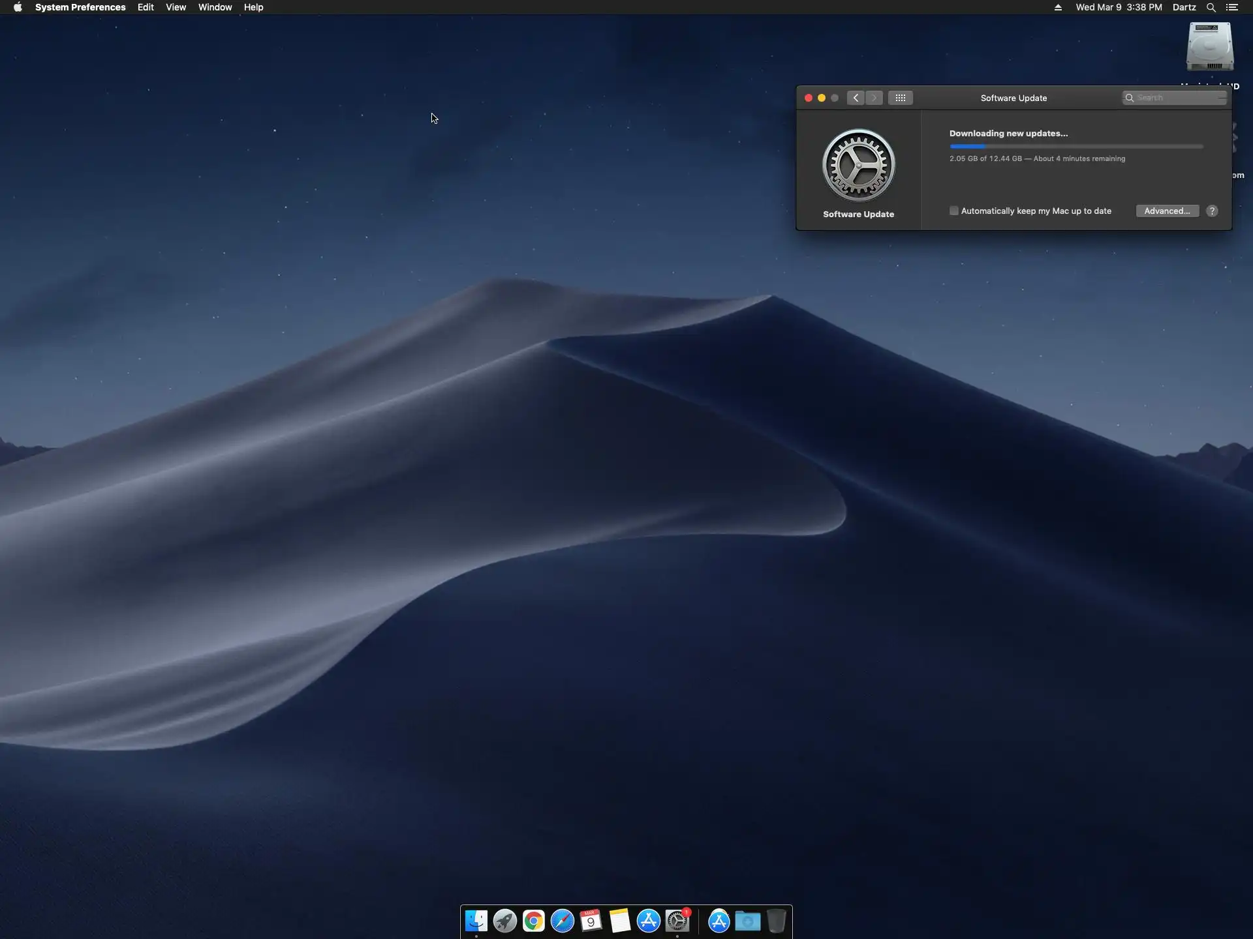The image size is (1253, 939).
Task: Enable Automatically keep my Mac up to date
Action: pyautogui.click(x=954, y=211)
